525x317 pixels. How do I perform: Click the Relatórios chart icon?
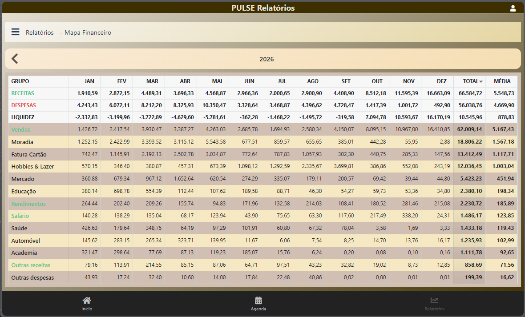[434, 301]
